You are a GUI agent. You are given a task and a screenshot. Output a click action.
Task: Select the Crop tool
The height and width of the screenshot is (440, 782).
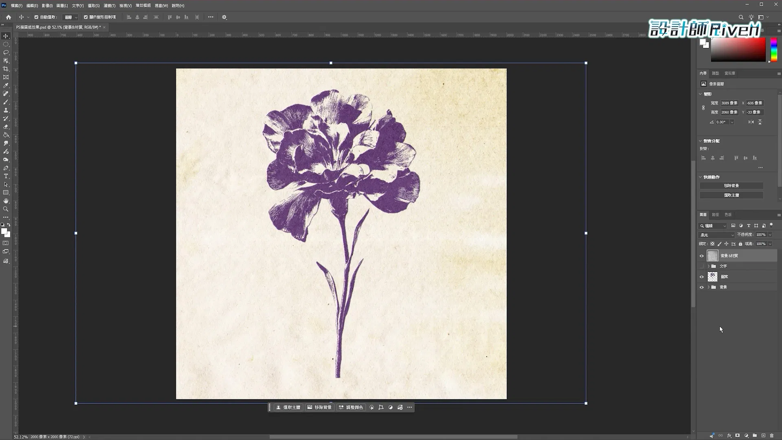tap(6, 69)
